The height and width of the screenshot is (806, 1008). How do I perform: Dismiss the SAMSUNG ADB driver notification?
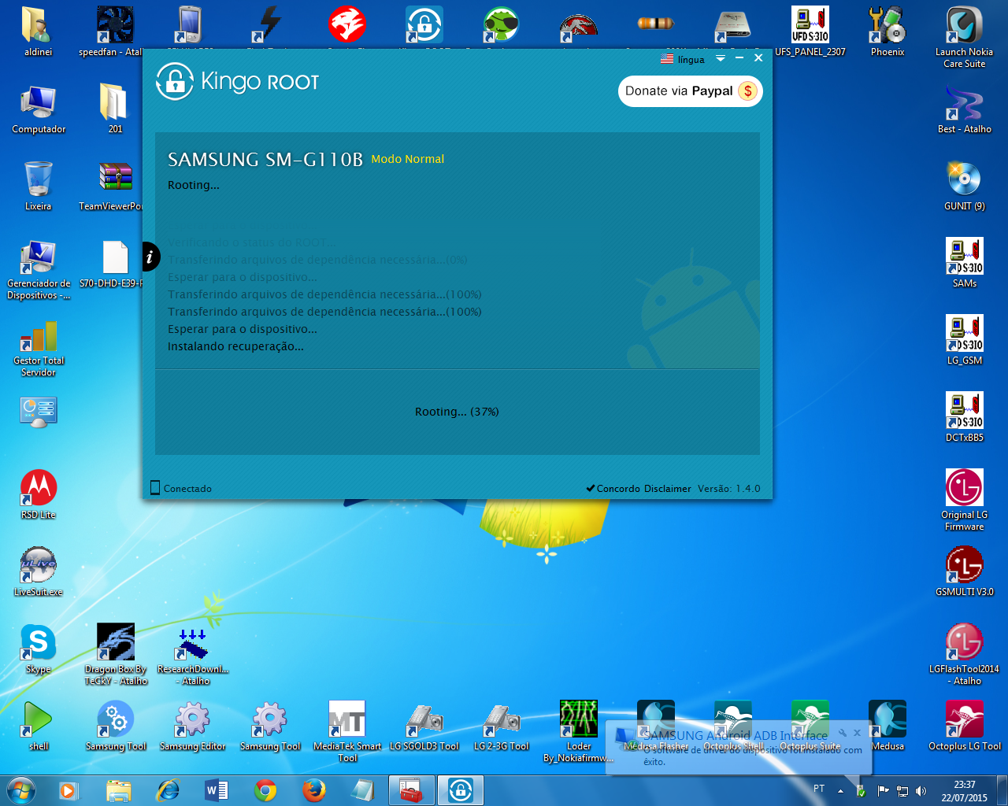pyautogui.click(x=858, y=733)
